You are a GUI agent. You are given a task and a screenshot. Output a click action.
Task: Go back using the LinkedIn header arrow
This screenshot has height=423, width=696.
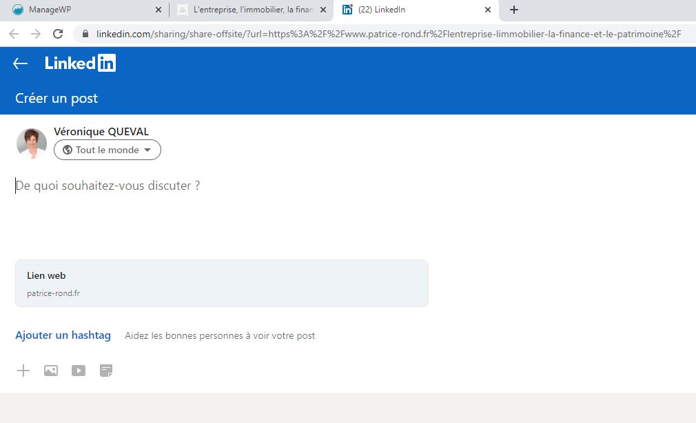21,63
